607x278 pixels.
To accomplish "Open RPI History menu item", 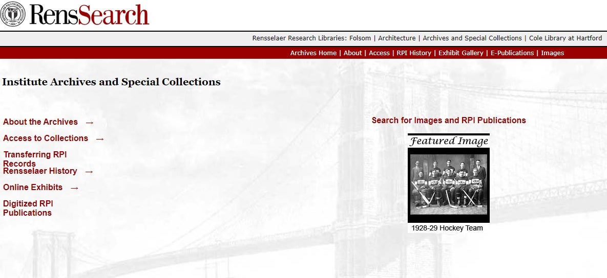I will (x=414, y=53).
